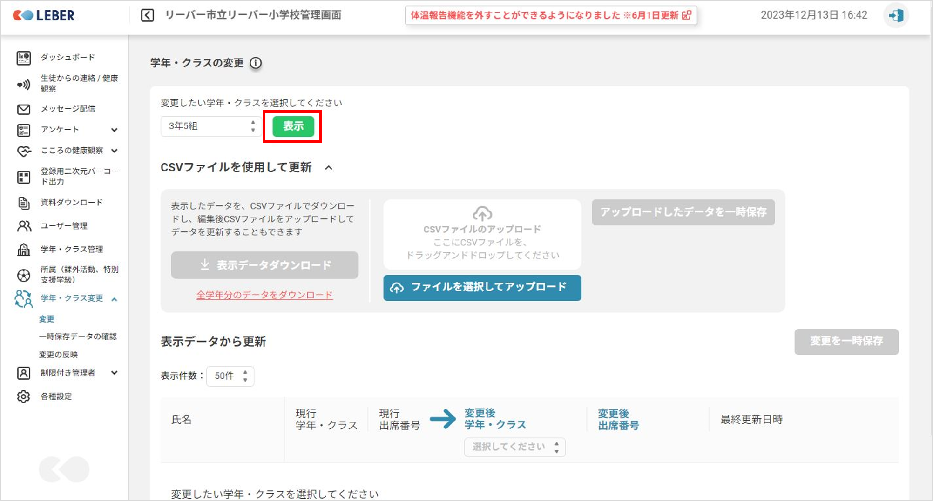Click the ユーザー管理 people icon

(x=24, y=226)
